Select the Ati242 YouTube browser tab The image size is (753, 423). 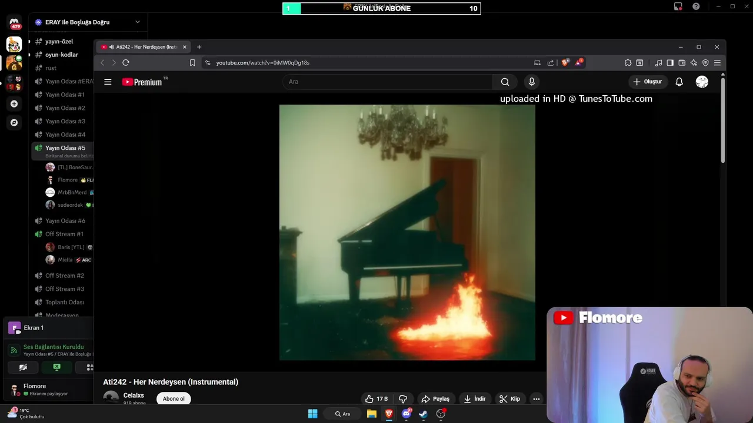coord(143,47)
